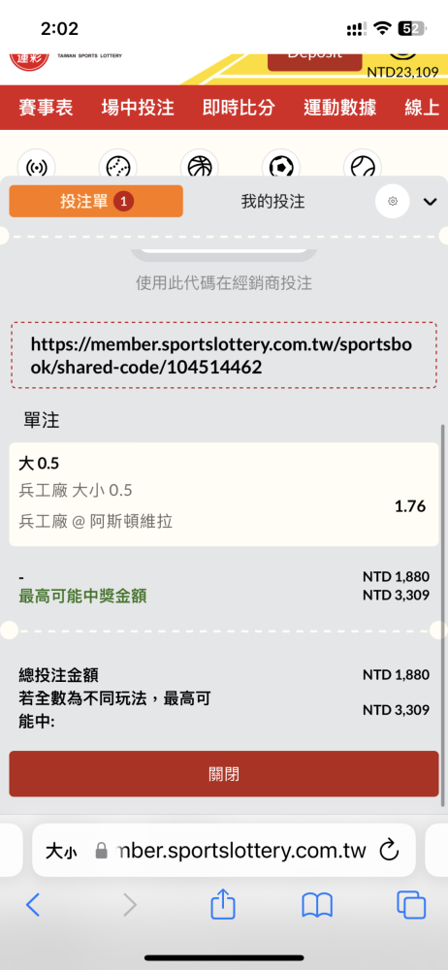
Task: Open Safari bookmarks book icon
Action: tap(317, 906)
